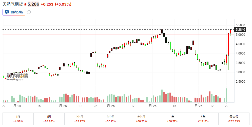252x127 pixels.
Task: Click the 5.2840 current price tag
Action: 241,30
